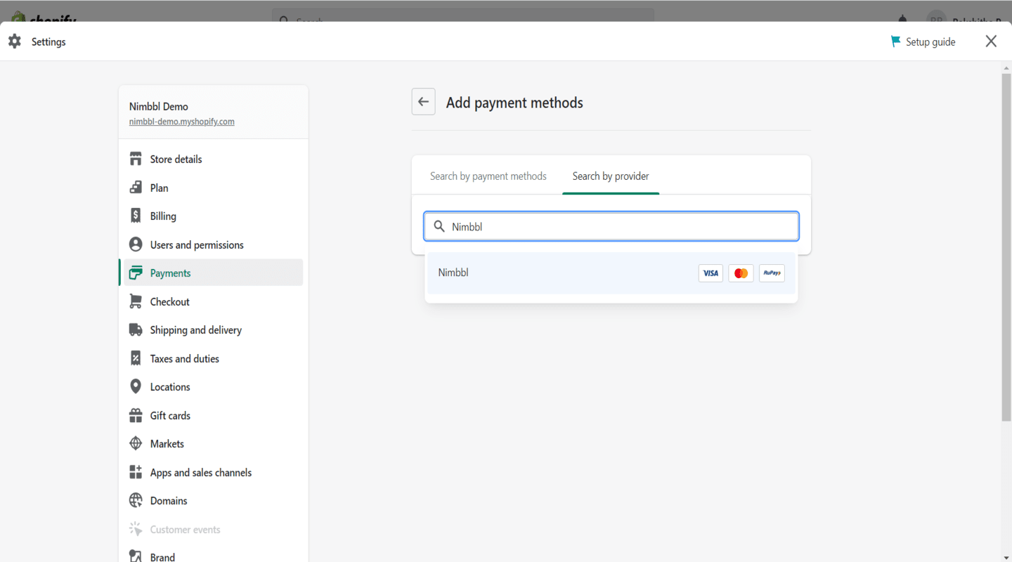
Task: Click the Customer events cursor icon
Action: [x=136, y=529]
